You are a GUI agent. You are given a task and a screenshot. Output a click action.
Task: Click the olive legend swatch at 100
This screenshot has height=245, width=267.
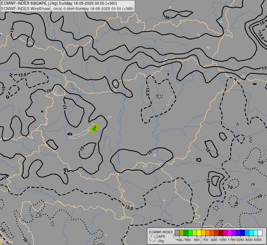tap(182, 233)
